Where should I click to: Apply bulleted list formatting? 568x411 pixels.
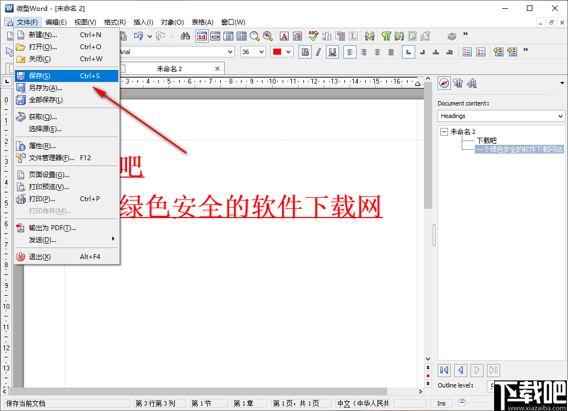466,52
